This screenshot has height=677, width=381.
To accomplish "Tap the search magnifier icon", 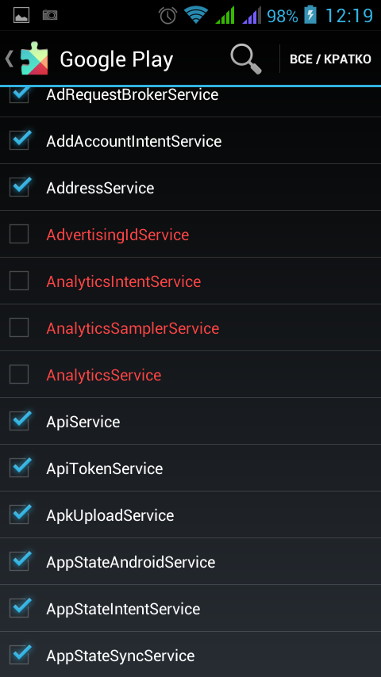I will [245, 59].
